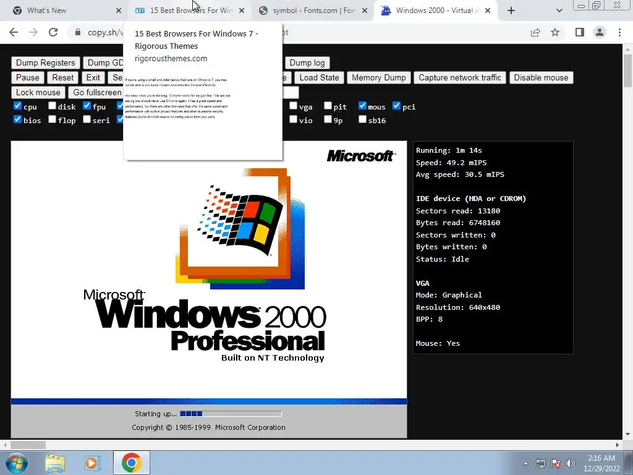Click the Lock mouse button
This screenshot has height=475, width=633.
(x=38, y=93)
